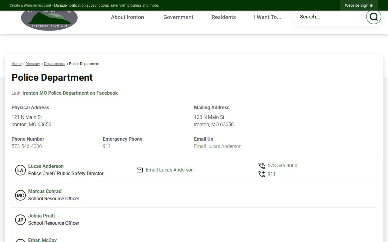Open the I Want To... menu
388x242 pixels.
point(268,17)
